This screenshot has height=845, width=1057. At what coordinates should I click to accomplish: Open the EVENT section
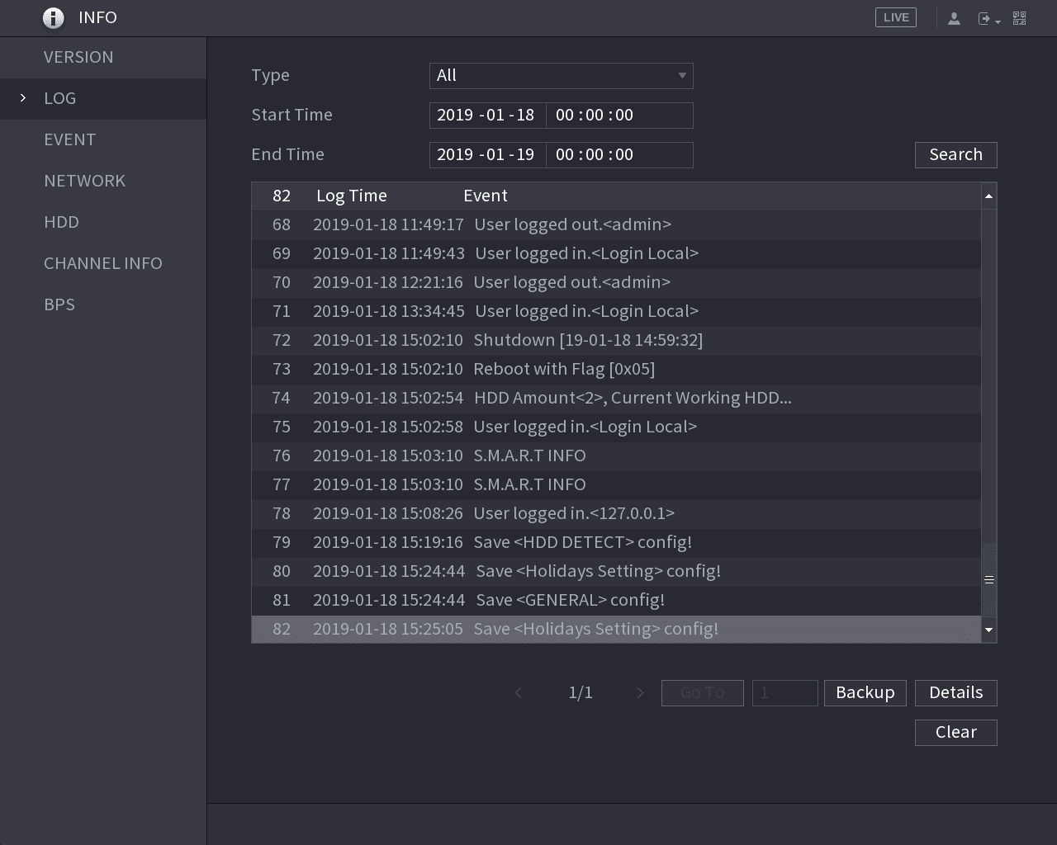tap(103, 139)
